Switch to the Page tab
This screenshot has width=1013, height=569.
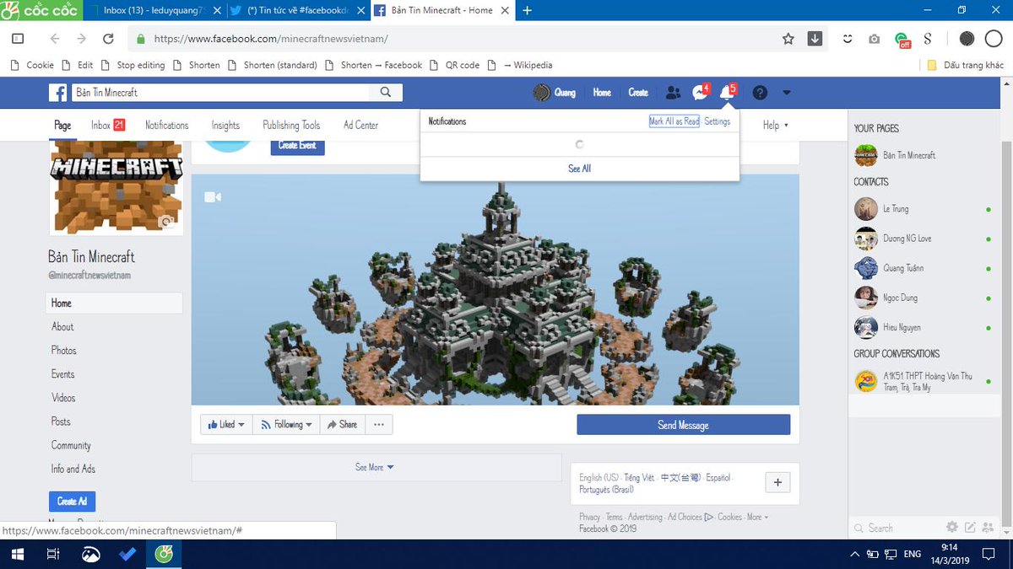point(62,125)
